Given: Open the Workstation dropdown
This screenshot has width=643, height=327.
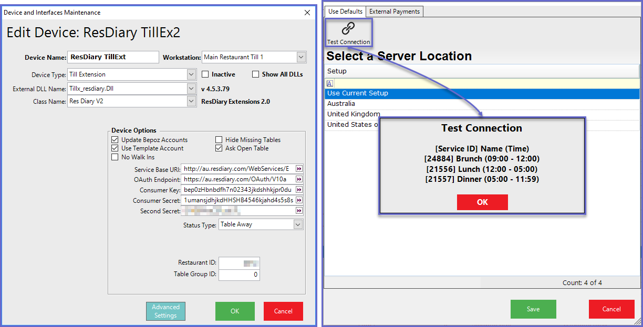Looking at the screenshot, I should [301, 57].
